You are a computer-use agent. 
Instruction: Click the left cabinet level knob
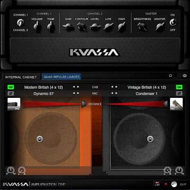[x=10, y=171]
